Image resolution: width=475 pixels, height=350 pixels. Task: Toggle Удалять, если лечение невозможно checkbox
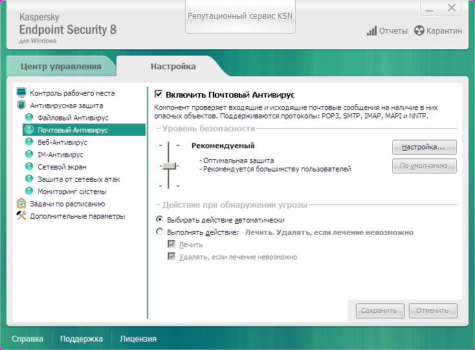(171, 256)
